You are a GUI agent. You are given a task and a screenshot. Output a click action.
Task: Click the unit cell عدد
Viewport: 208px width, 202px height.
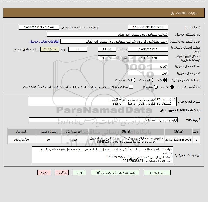tap(75, 140)
